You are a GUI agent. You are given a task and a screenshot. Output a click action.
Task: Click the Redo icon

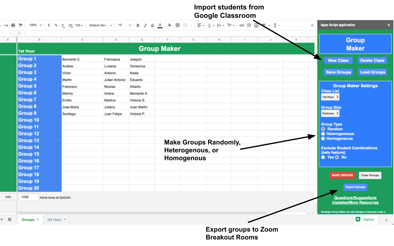(x=6, y=25)
